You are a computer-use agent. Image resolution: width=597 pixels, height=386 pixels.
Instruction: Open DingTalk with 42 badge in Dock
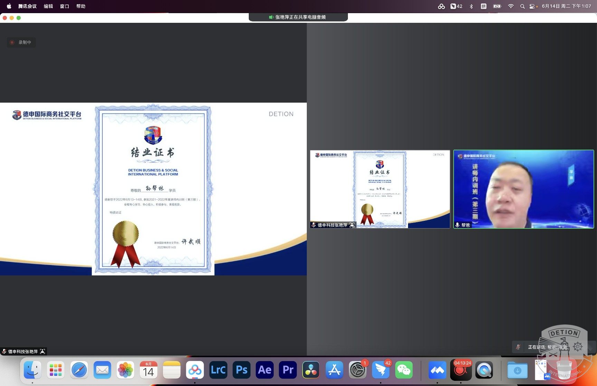[x=381, y=370]
